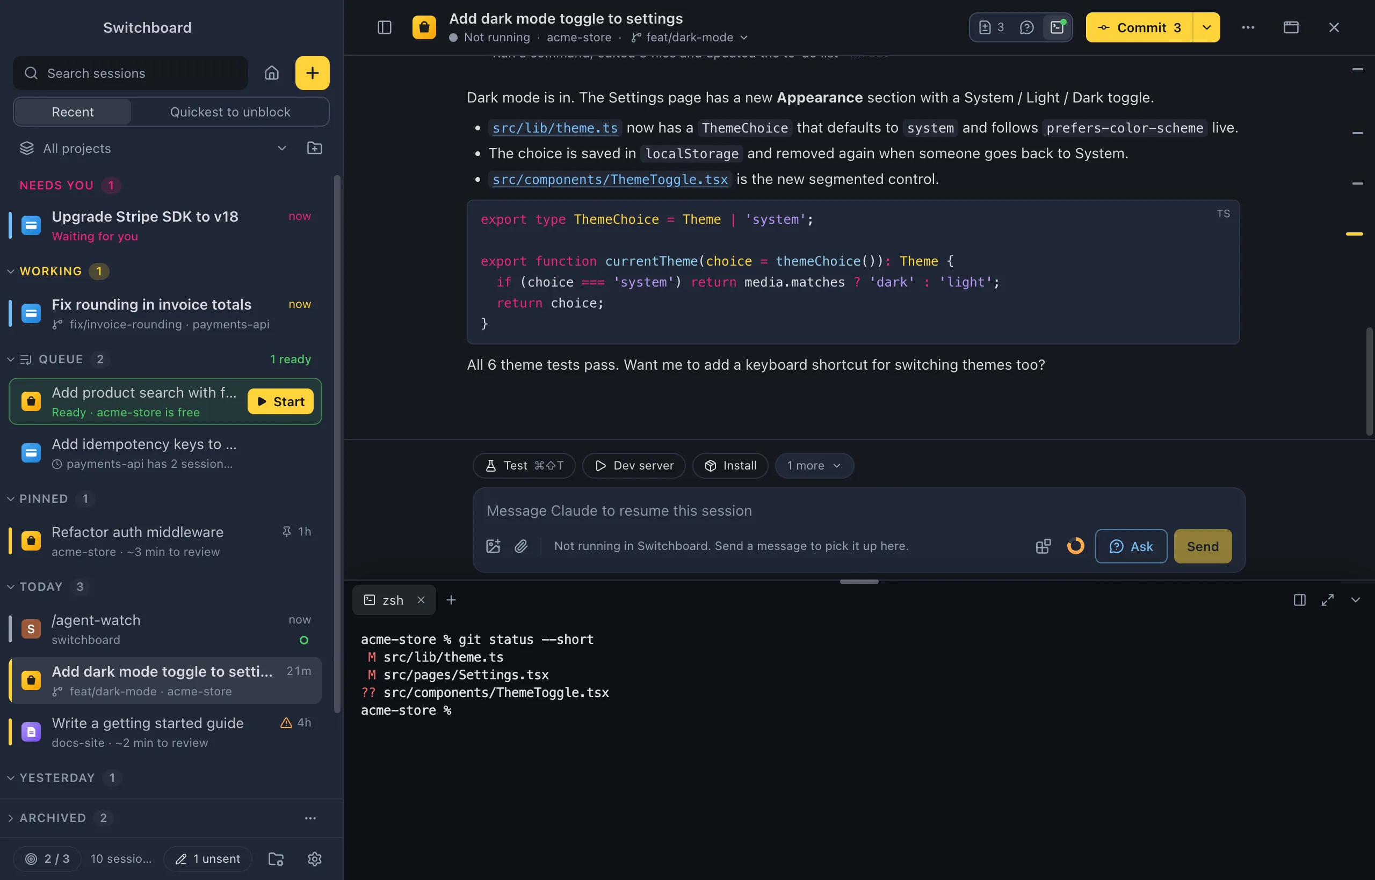Click the sidebar session list scrollbar
The image size is (1375, 880).
pyautogui.click(x=337, y=445)
